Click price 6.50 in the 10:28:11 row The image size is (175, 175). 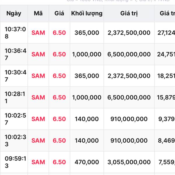59,97
